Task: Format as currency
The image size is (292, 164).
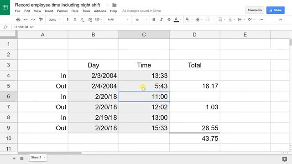Action: click(68, 19)
